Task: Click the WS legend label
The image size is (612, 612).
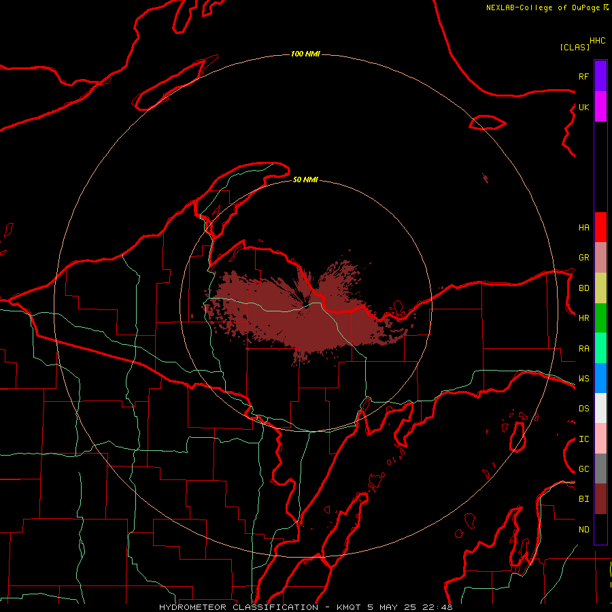Action: click(583, 379)
